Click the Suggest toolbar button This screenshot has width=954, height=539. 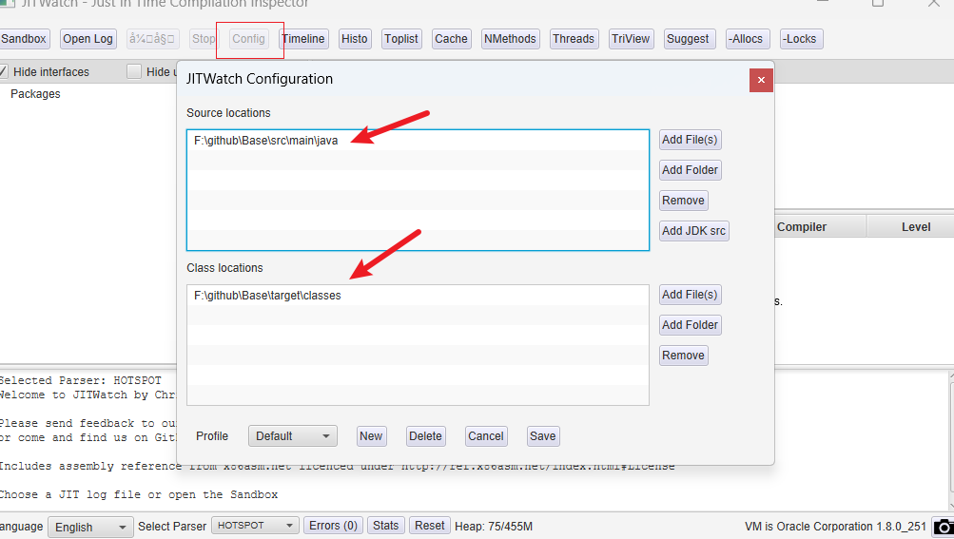688,39
